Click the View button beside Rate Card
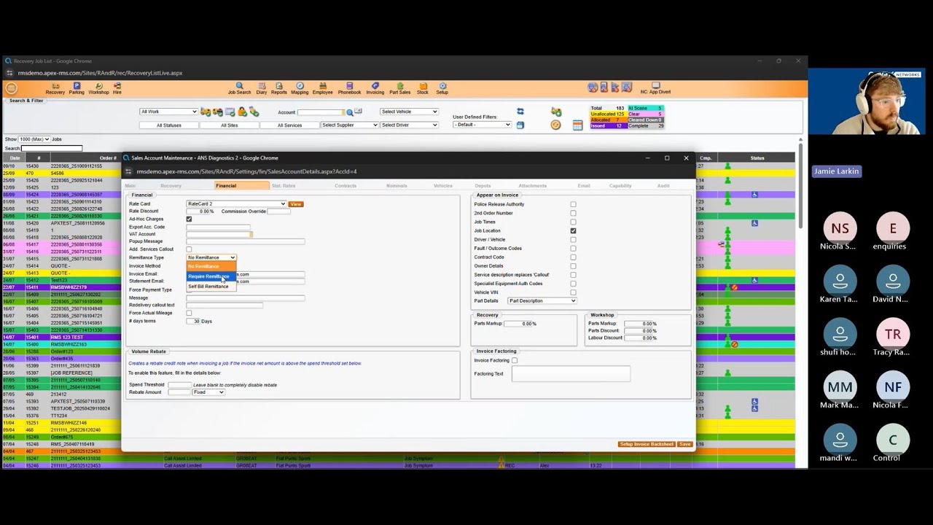 click(x=296, y=204)
